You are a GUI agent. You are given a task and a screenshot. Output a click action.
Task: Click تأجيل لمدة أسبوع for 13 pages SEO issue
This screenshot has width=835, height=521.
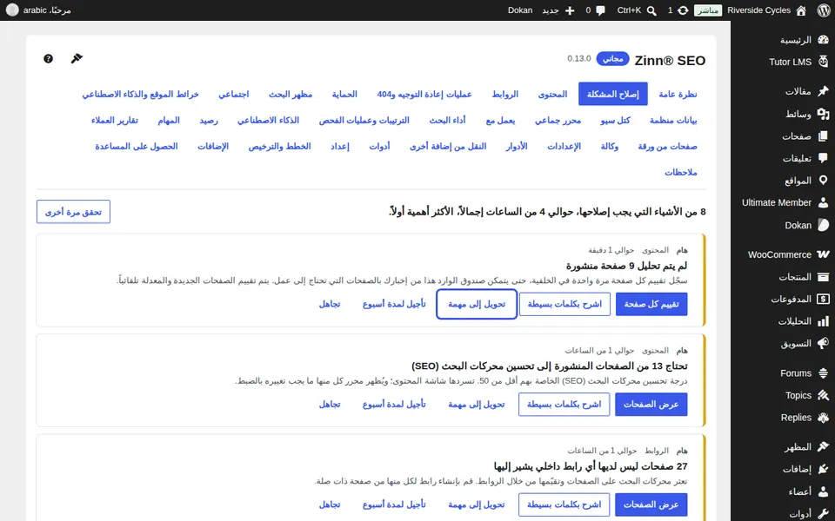(x=394, y=405)
